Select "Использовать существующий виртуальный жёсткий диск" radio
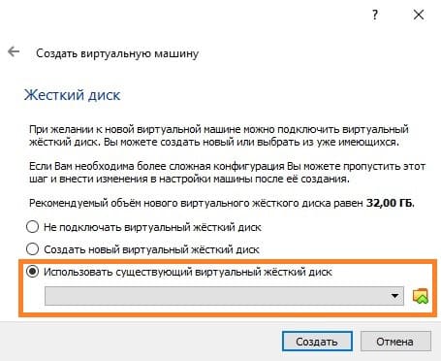The width and height of the screenshot is (441, 361). tap(32, 272)
